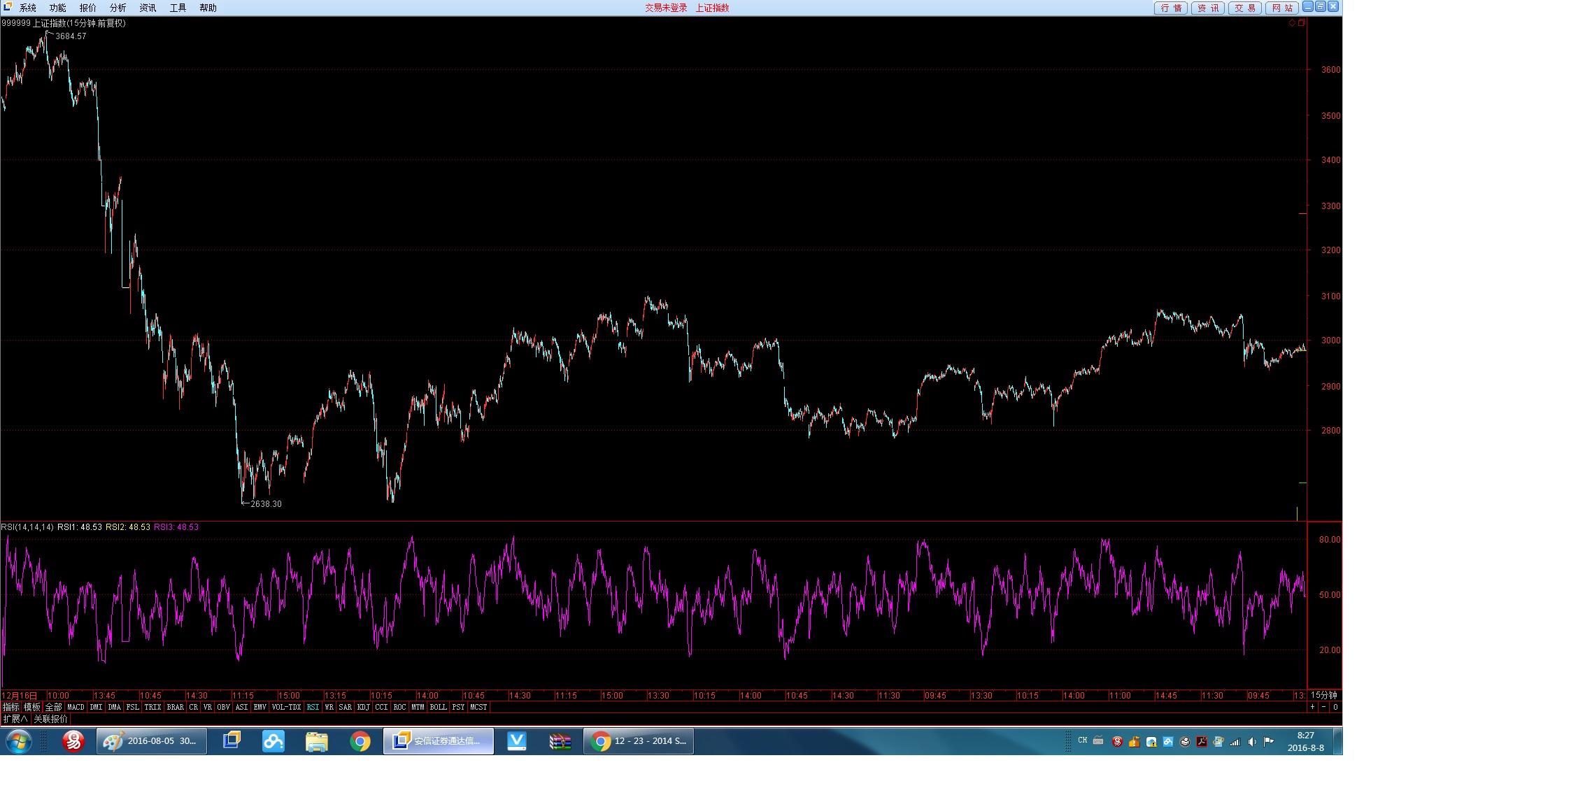
Task: Click the 999999 上证指数 chart title
Action: click(64, 23)
